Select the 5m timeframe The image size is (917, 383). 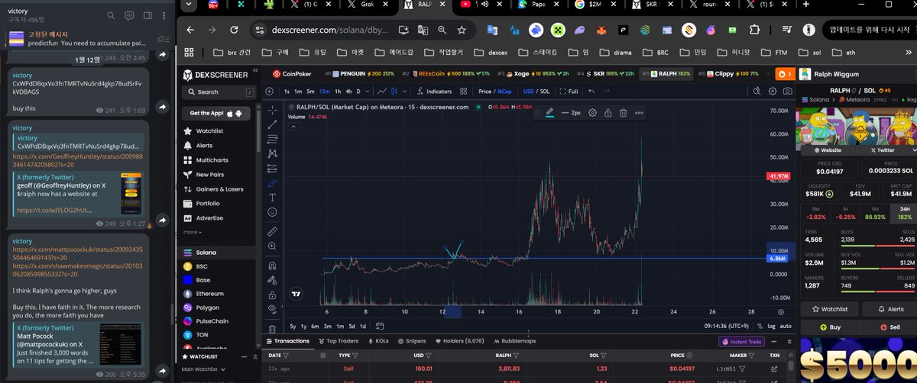point(310,91)
